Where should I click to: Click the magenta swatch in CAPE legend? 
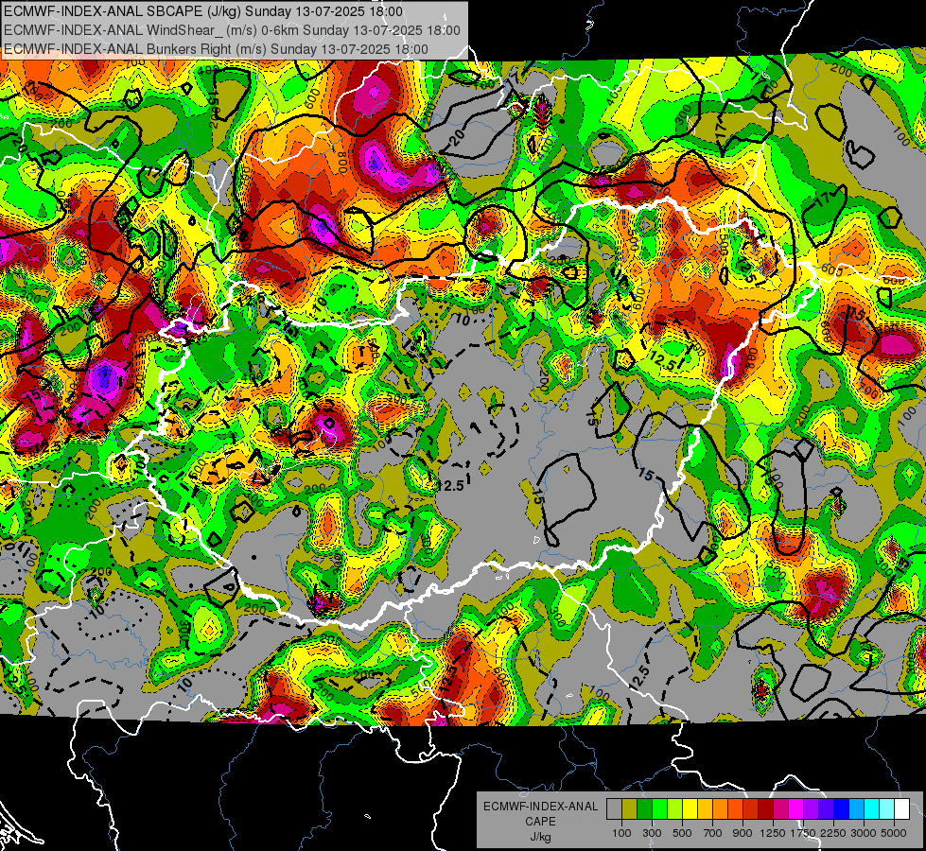point(796,809)
